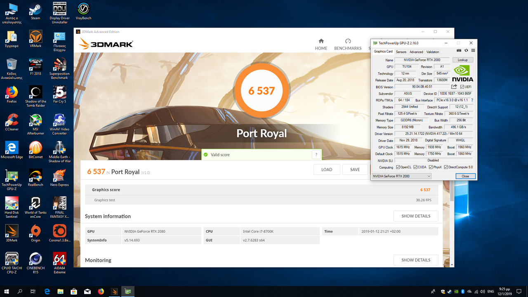Open the Microsoft Store taskbar icon
This screenshot has height=297, width=528.
(74, 291)
